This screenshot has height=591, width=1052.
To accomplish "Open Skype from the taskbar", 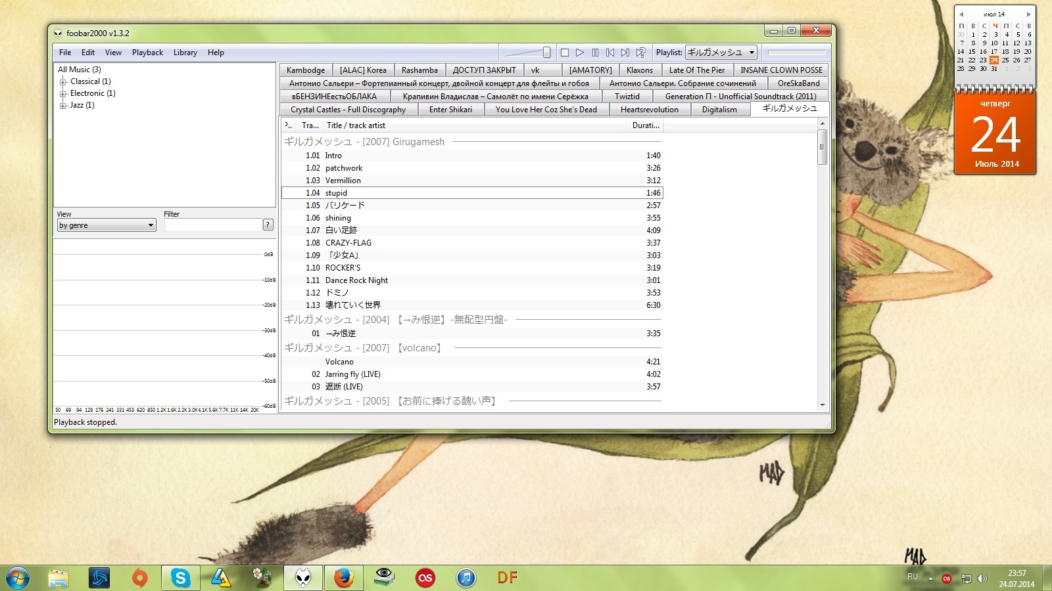I will coord(180,578).
